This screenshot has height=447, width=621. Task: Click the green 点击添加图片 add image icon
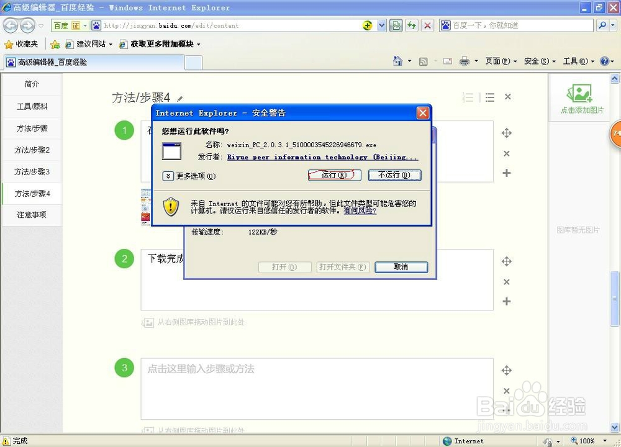(580, 94)
